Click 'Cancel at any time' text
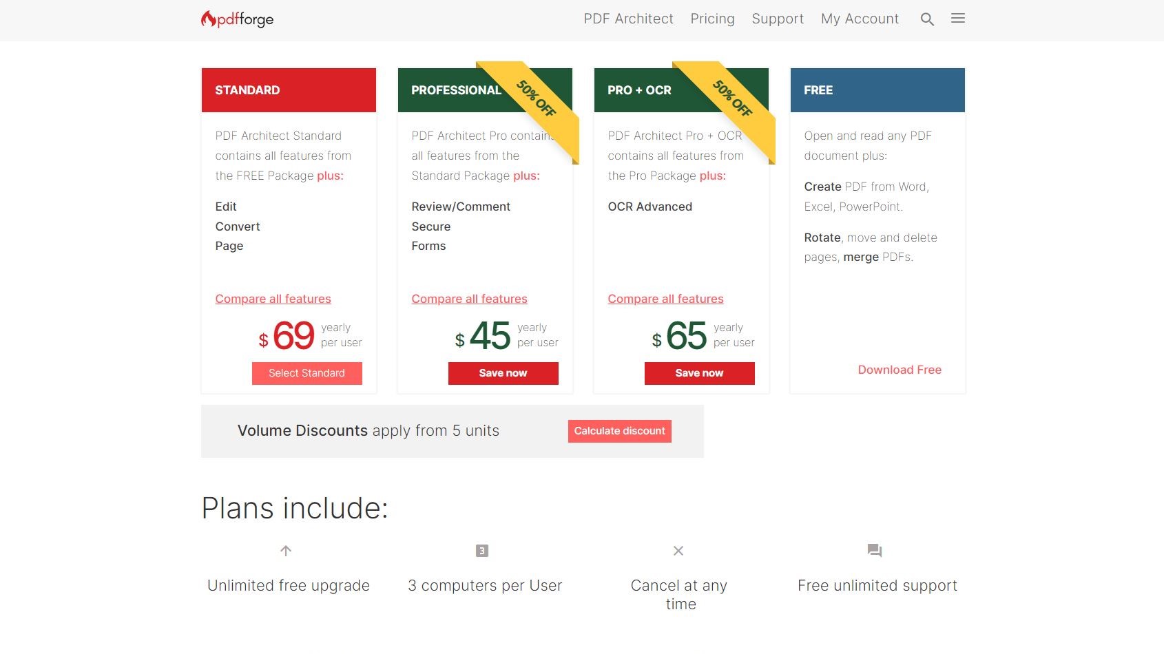This screenshot has width=1164, height=654. pyautogui.click(x=679, y=595)
